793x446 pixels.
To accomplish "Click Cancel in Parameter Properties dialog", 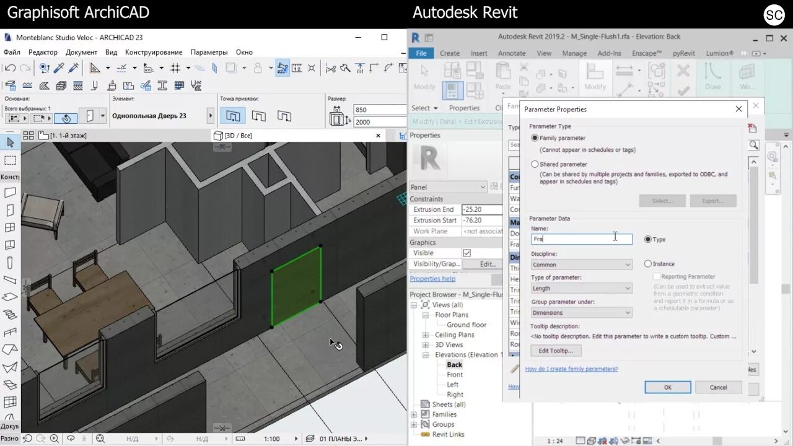I will click(719, 387).
